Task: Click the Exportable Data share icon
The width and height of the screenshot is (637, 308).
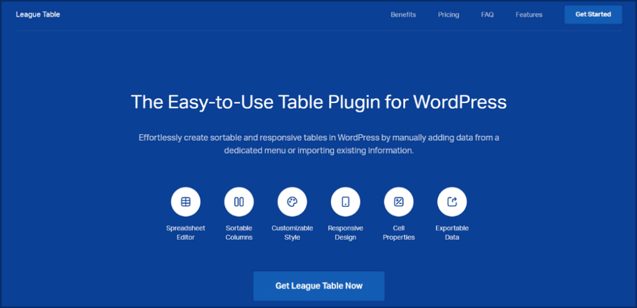Action: pos(452,202)
